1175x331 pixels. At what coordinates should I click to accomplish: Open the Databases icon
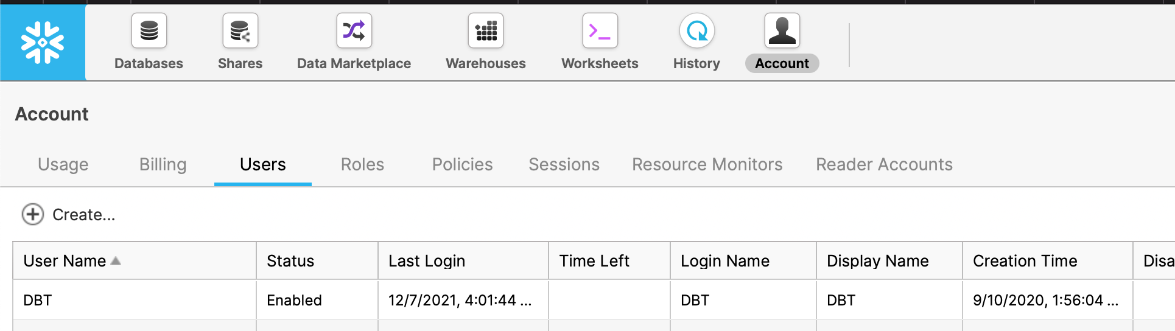point(149,30)
